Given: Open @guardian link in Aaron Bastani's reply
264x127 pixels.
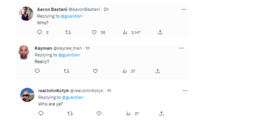Looking at the screenshot, I should pyautogui.click(x=72, y=16).
